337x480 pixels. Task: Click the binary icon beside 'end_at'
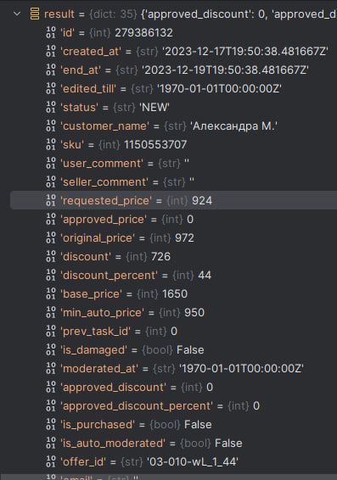pos(51,70)
